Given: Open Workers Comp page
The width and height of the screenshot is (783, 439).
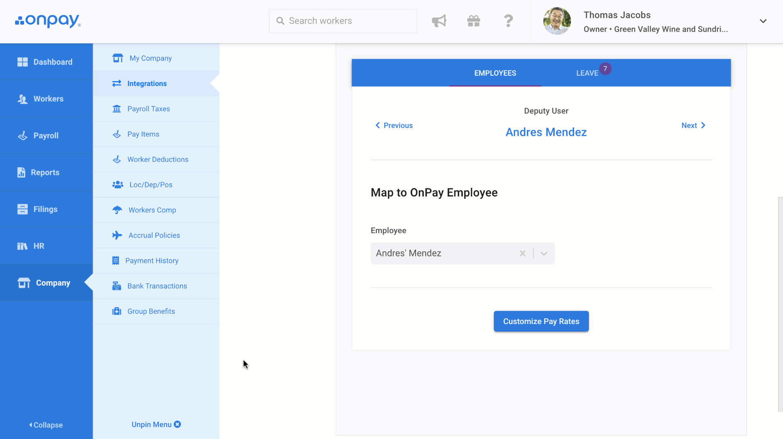Looking at the screenshot, I should [x=156, y=210].
